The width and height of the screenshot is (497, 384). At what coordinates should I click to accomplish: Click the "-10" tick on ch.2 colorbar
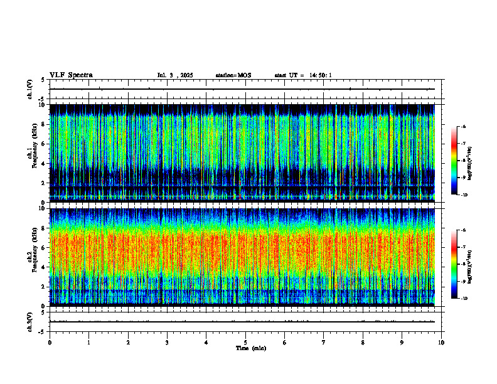click(464, 299)
